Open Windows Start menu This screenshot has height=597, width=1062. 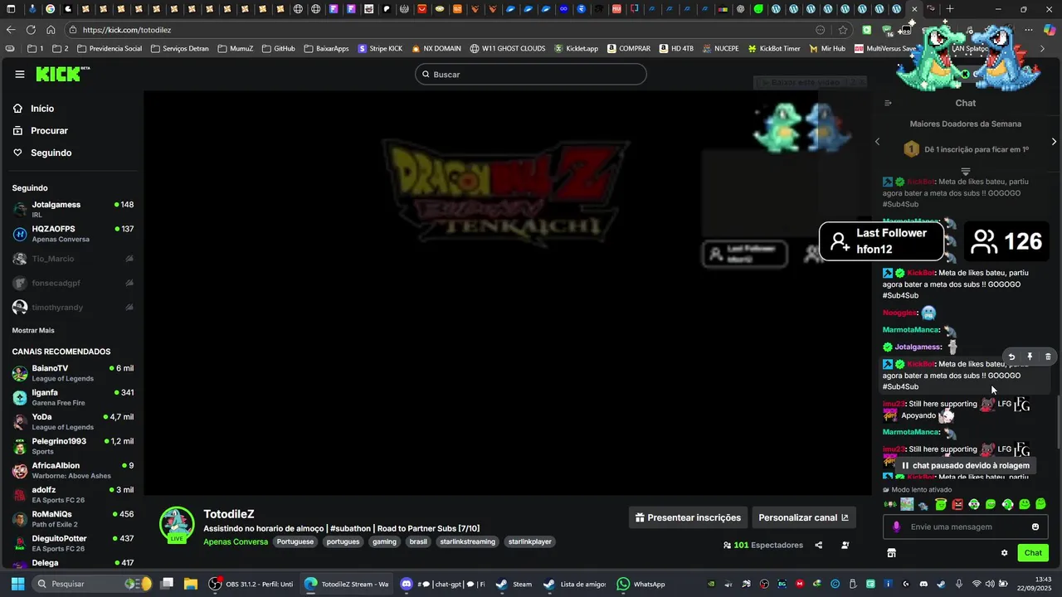point(17,584)
